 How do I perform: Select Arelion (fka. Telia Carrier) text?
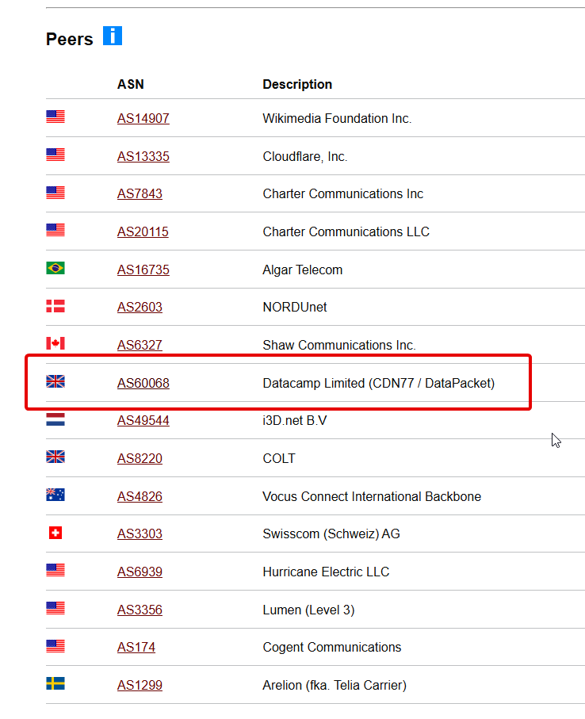coord(335,685)
